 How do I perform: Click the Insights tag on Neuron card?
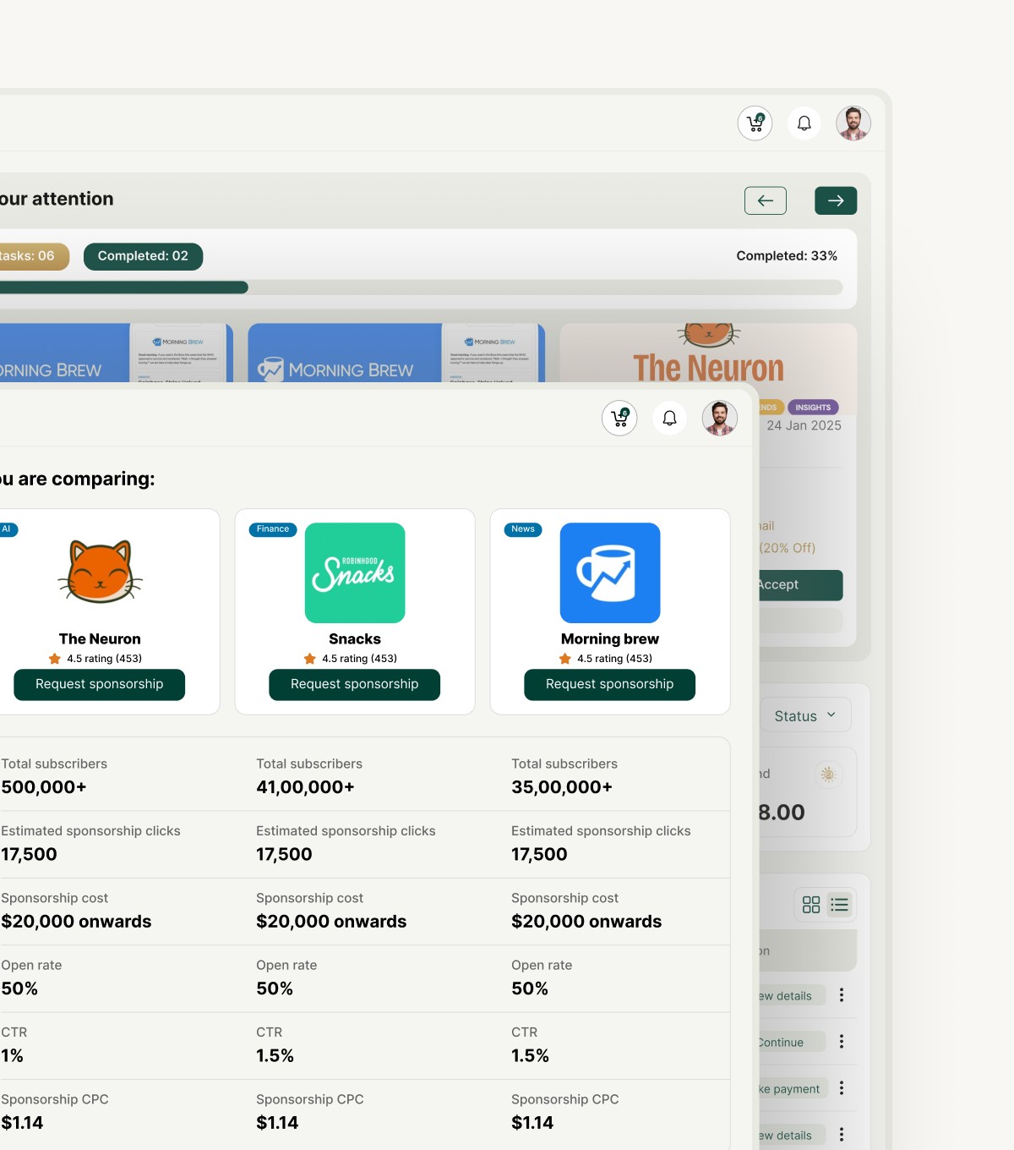pos(813,408)
